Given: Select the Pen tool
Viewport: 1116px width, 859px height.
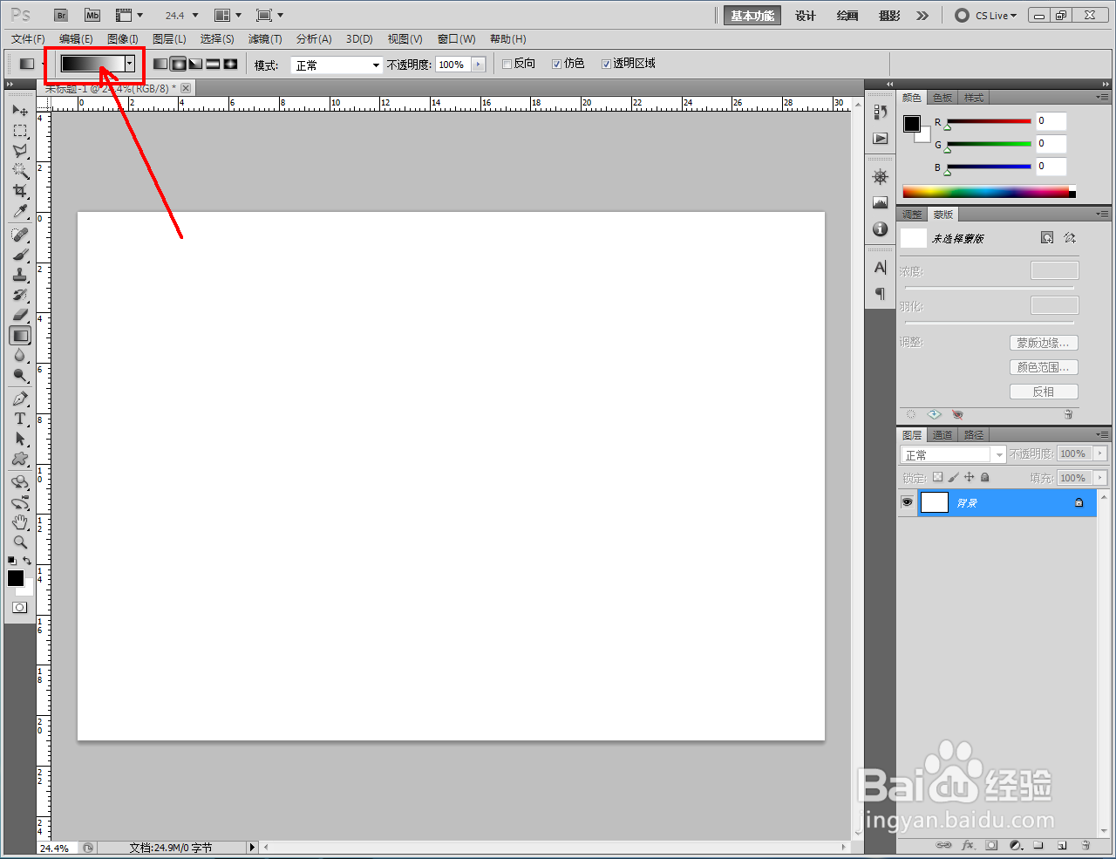Looking at the screenshot, I should tap(20, 399).
